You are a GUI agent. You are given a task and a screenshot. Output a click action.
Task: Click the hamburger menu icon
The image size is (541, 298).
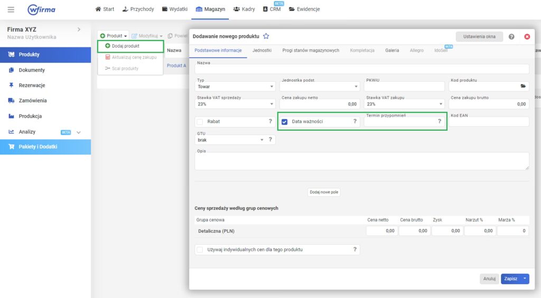[11, 9]
